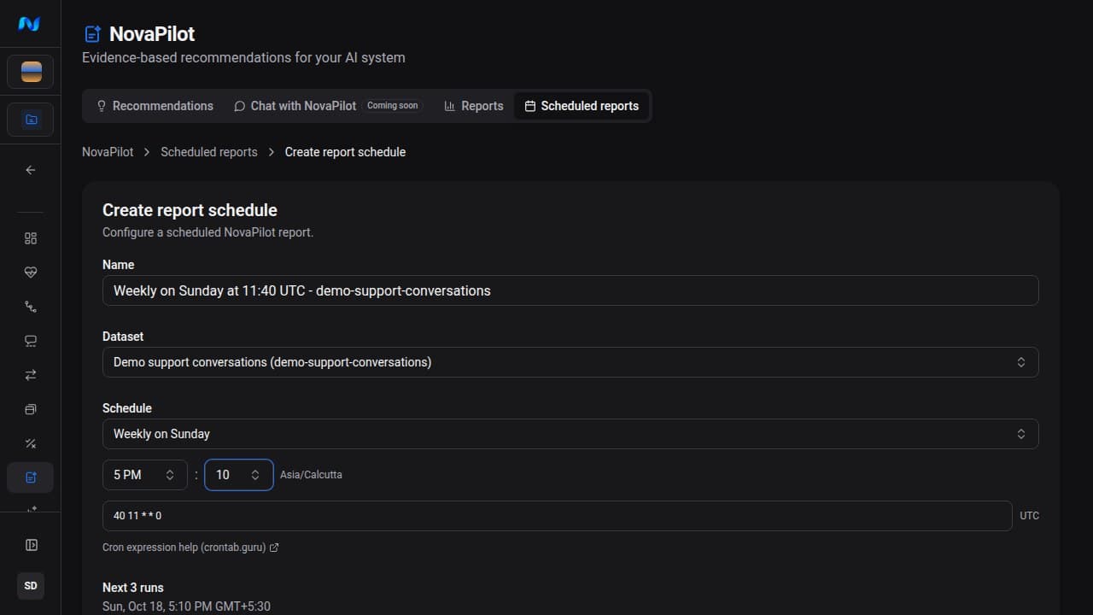Open the stacked-layers icon in sidebar
Image resolution: width=1093 pixels, height=615 pixels.
(x=31, y=409)
